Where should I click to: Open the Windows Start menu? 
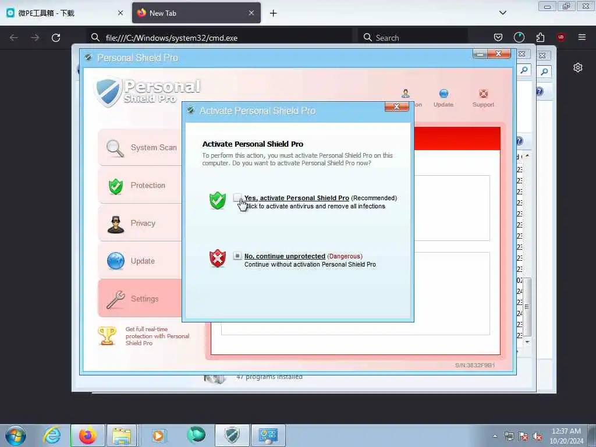(16, 435)
